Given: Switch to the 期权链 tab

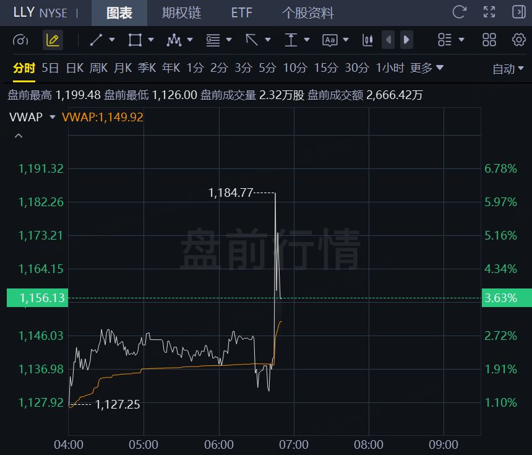Looking at the screenshot, I should (181, 13).
